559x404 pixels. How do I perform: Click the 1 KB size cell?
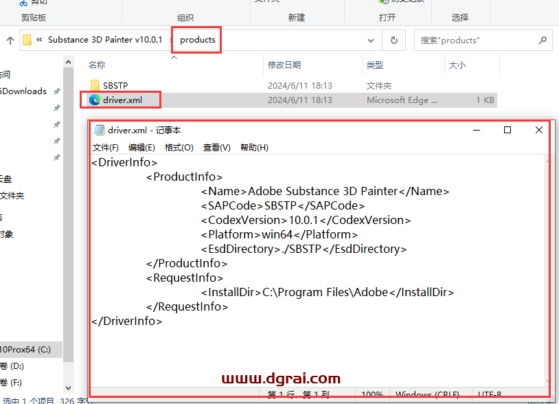point(485,100)
